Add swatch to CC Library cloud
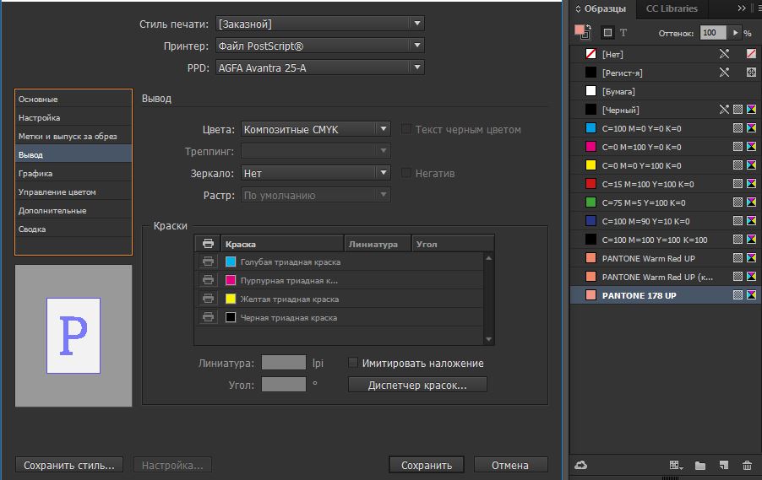762x480 pixels. coord(580,465)
